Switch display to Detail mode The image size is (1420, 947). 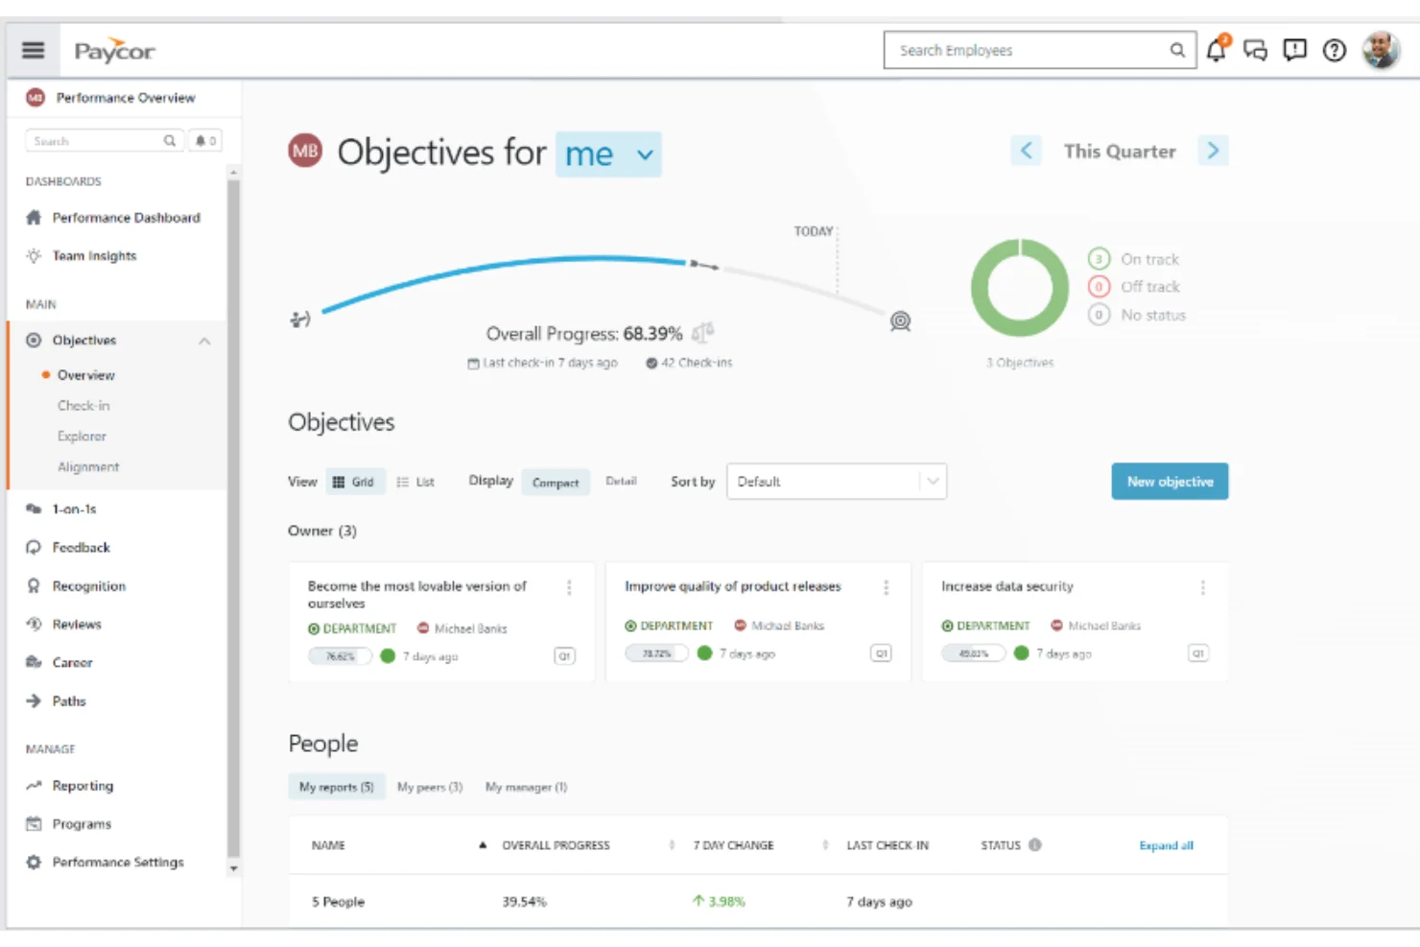point(621,481)
